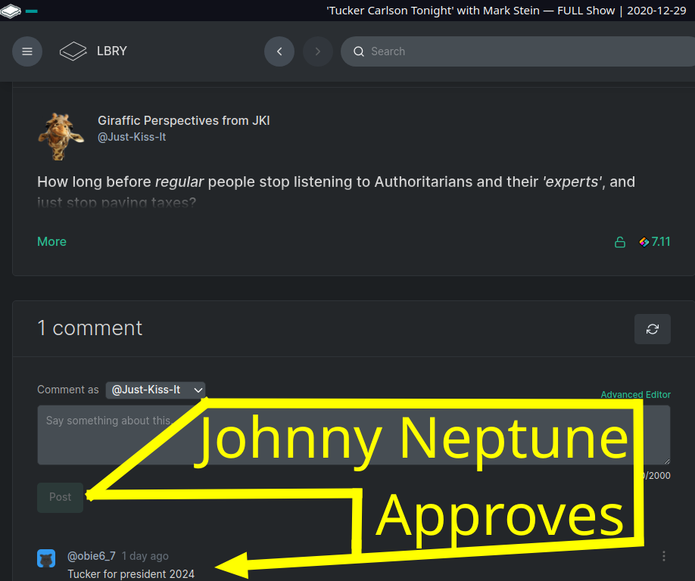Open the hamburger navigation menu

coord(27,51)
